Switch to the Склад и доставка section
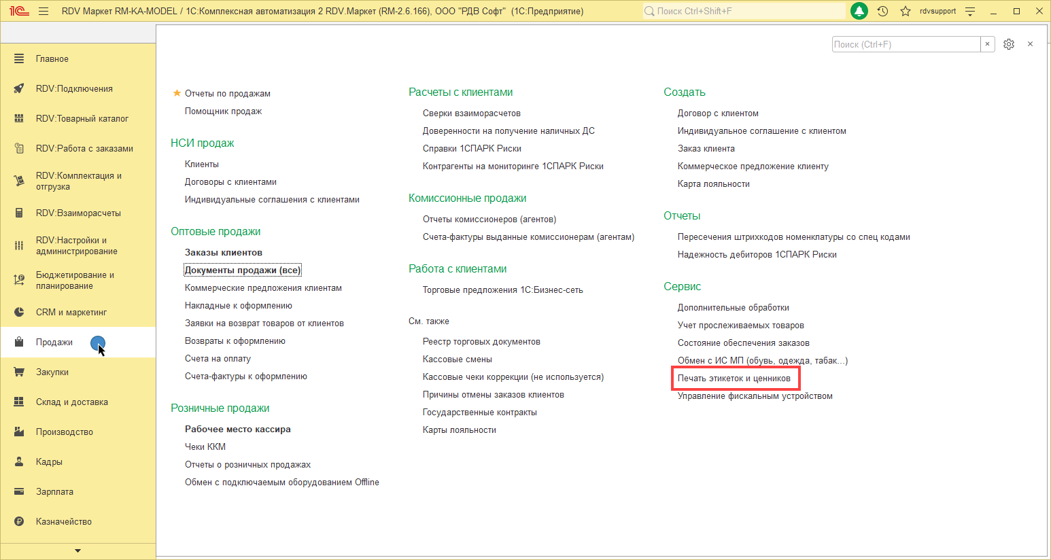Viewport: 1051px width, 560px height. coord(72,402)
